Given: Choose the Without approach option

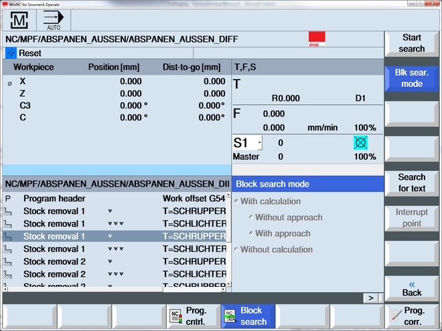Looking at the screenshot, I should click(x=250, y=217).
